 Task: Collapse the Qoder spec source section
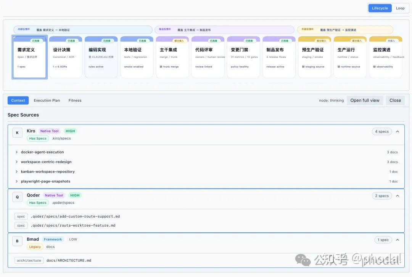(398, 196)
